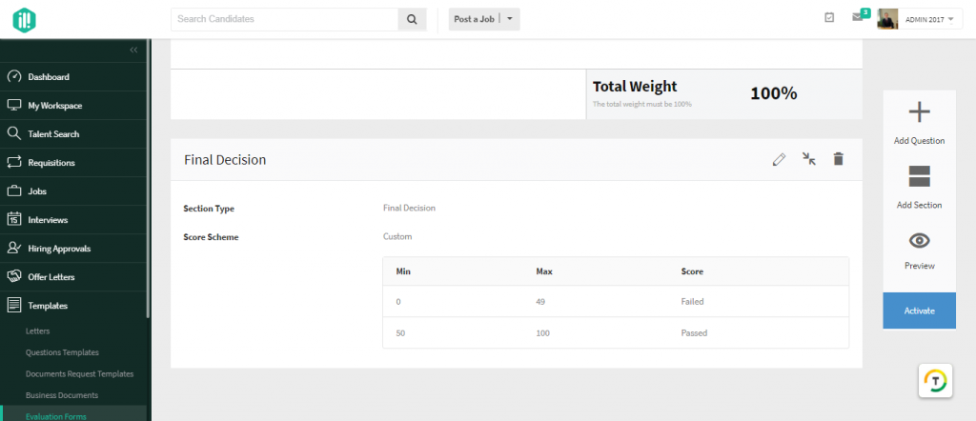
Task: Click the Max value 49 cell
Action: [x=540, y=302]
